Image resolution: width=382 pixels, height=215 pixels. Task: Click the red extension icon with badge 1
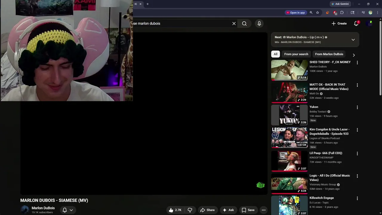(335, 13)
